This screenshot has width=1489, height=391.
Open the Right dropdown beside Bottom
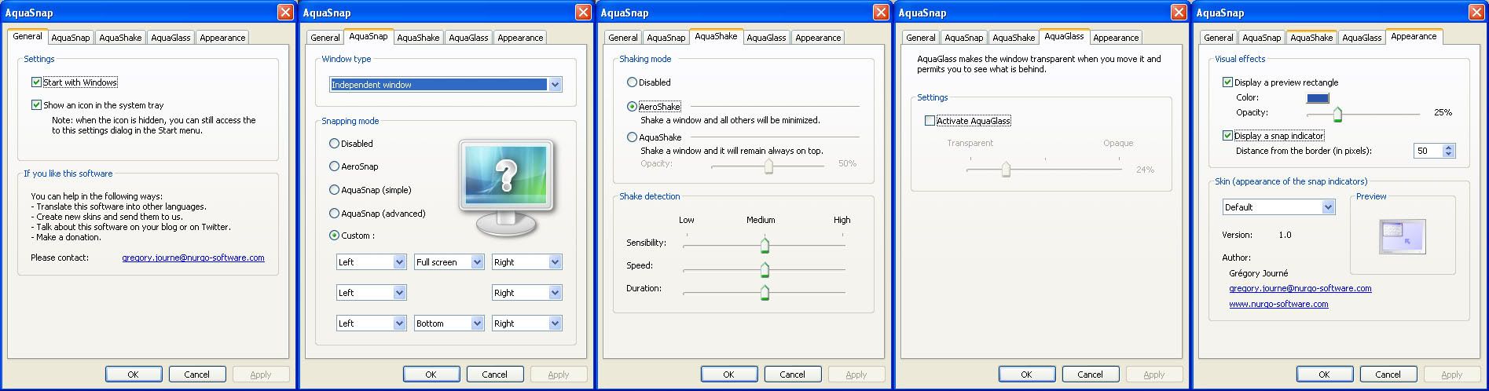526,323
